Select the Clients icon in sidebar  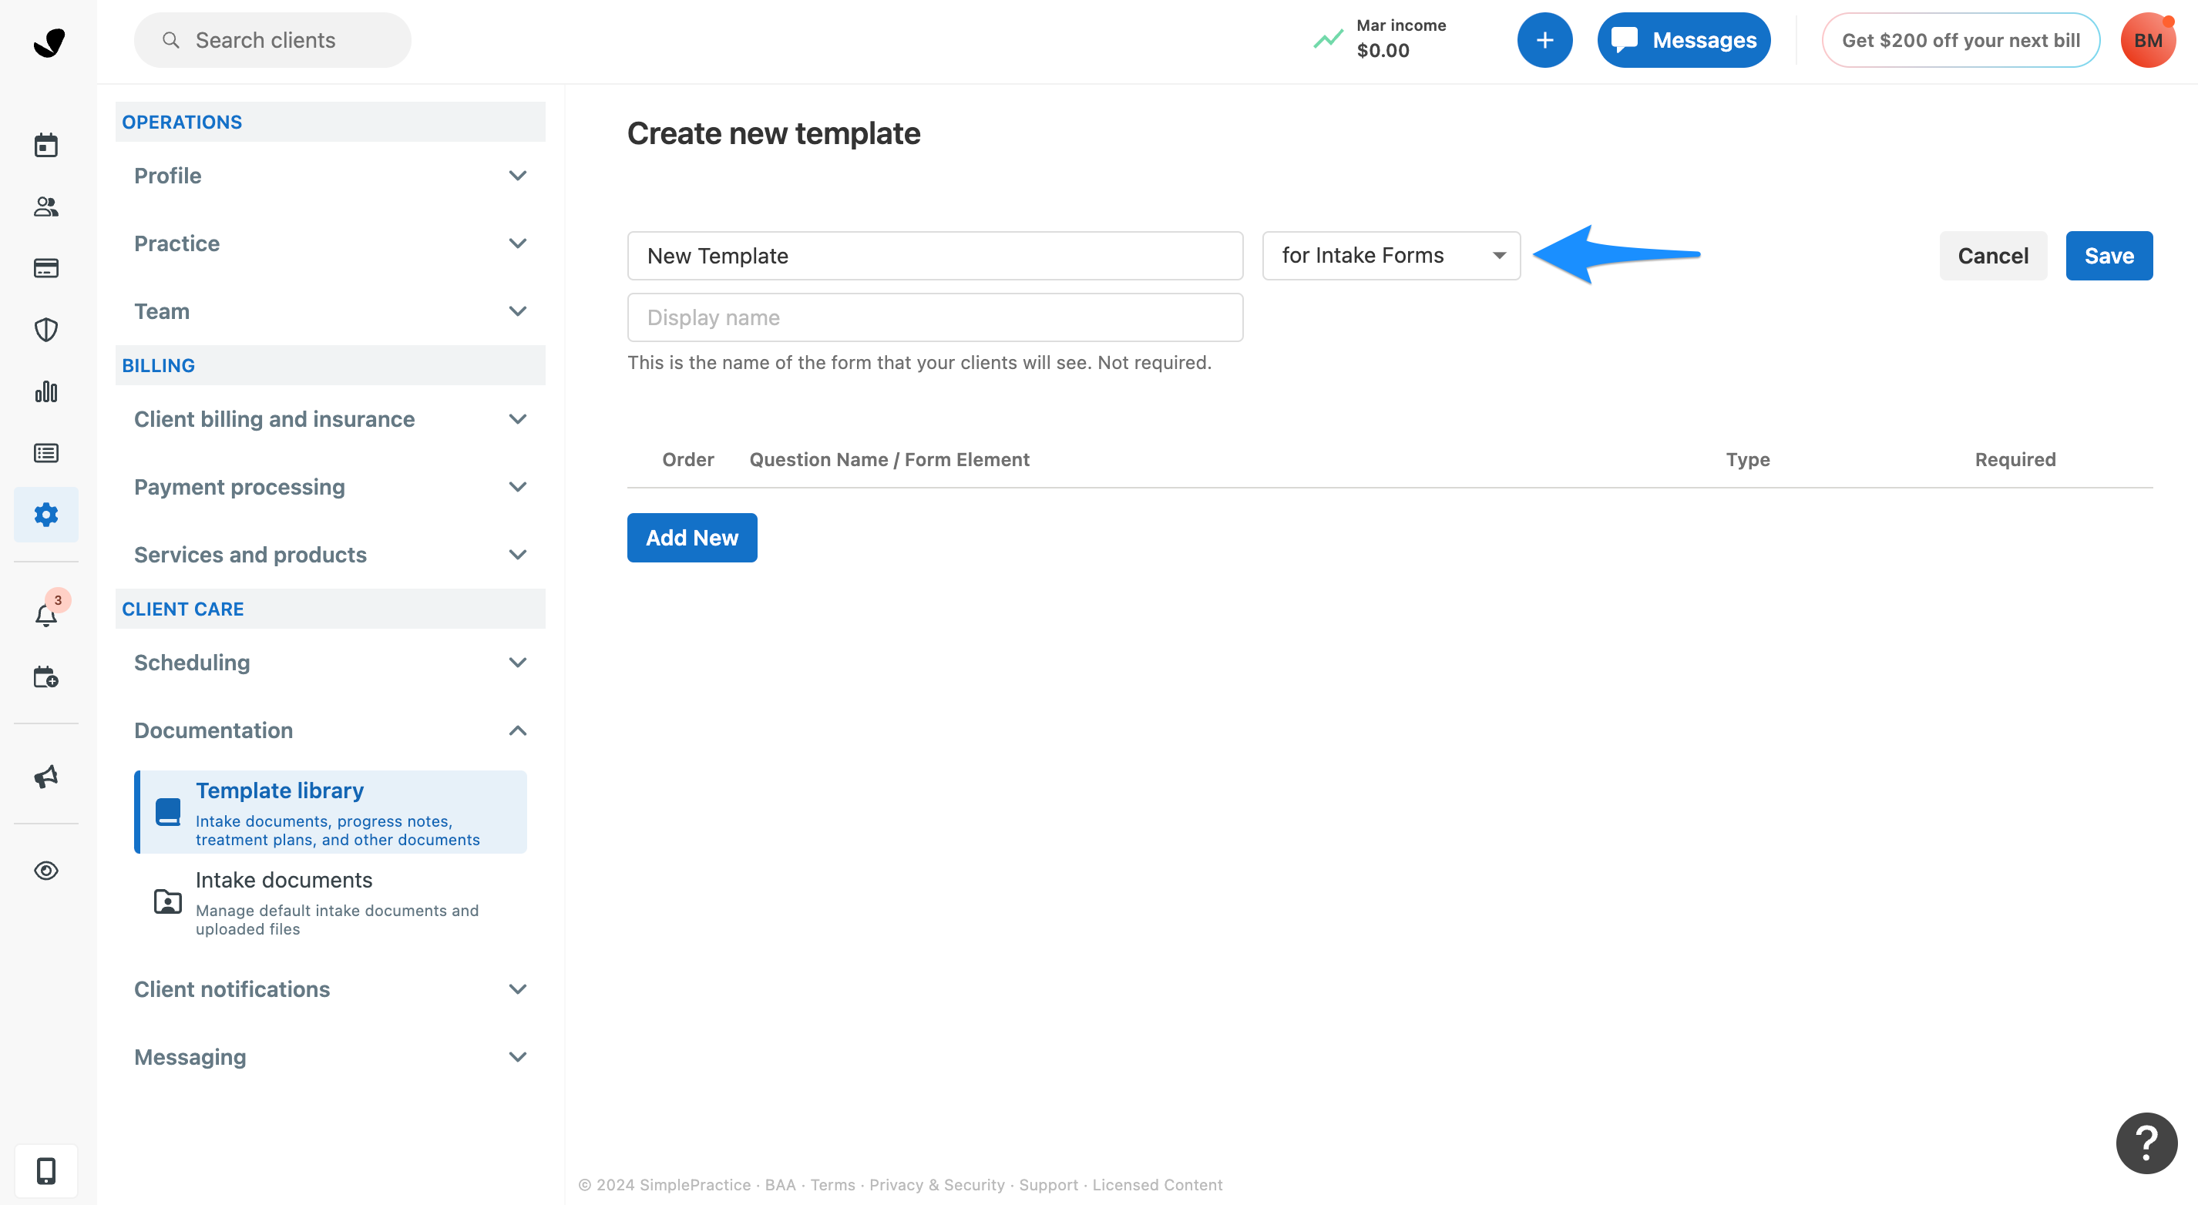click(x=46, y=206)
